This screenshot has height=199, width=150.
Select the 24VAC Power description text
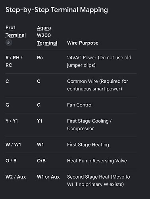click(99, 61)
